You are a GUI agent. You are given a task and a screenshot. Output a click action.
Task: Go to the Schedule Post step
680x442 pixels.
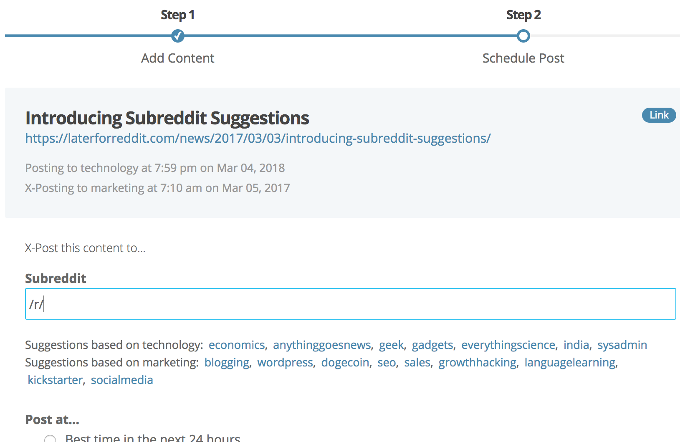pyautogui.click(x=523, y=58)
